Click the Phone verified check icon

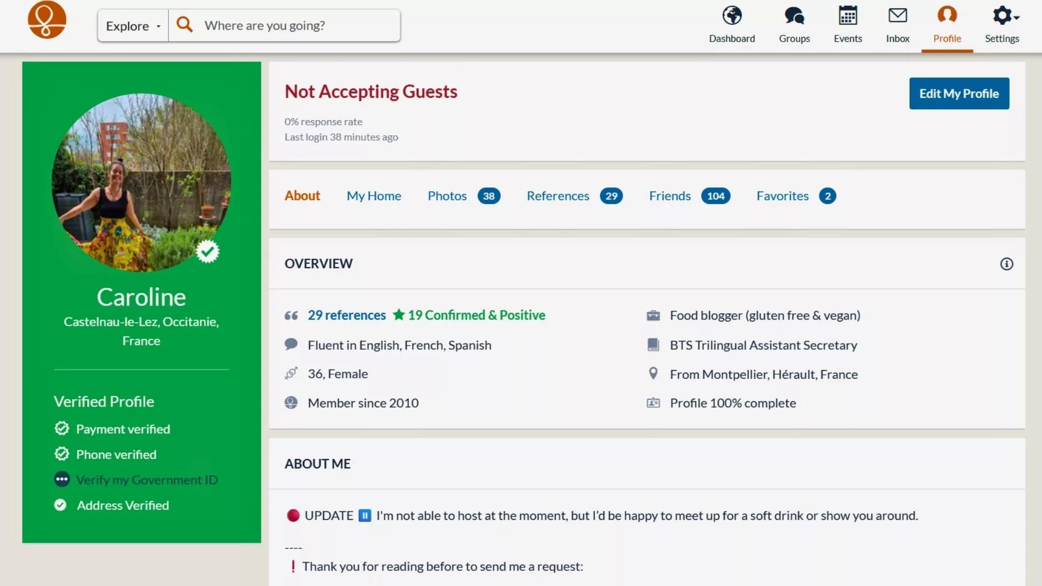click(x=61, y=454)
